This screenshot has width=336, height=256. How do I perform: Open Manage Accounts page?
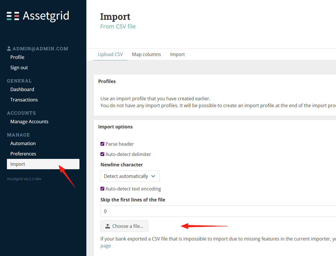[x=29, y=122]
